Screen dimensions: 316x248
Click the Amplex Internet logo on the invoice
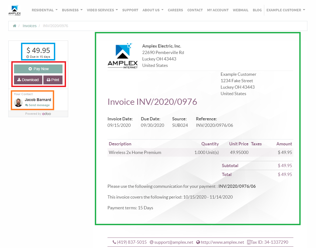tap(123, 56)
